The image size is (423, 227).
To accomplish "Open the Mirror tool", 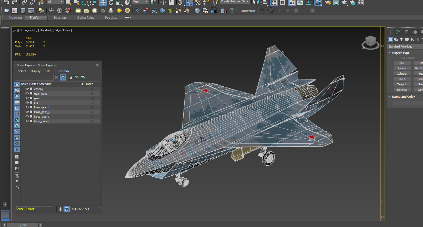I will coord(256,3).
